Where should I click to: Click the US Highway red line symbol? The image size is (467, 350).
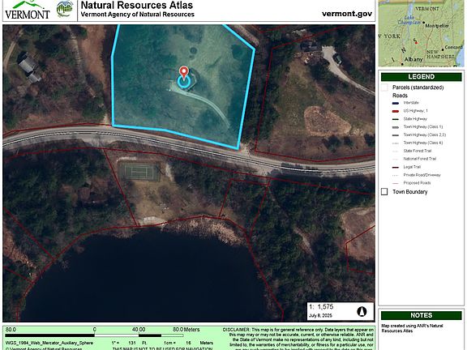[396, 111]
